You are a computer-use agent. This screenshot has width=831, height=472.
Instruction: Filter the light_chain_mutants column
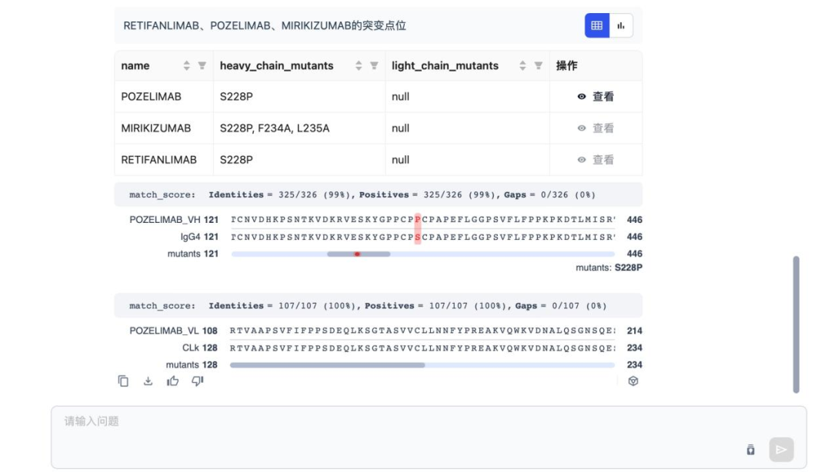click(539, 65)
